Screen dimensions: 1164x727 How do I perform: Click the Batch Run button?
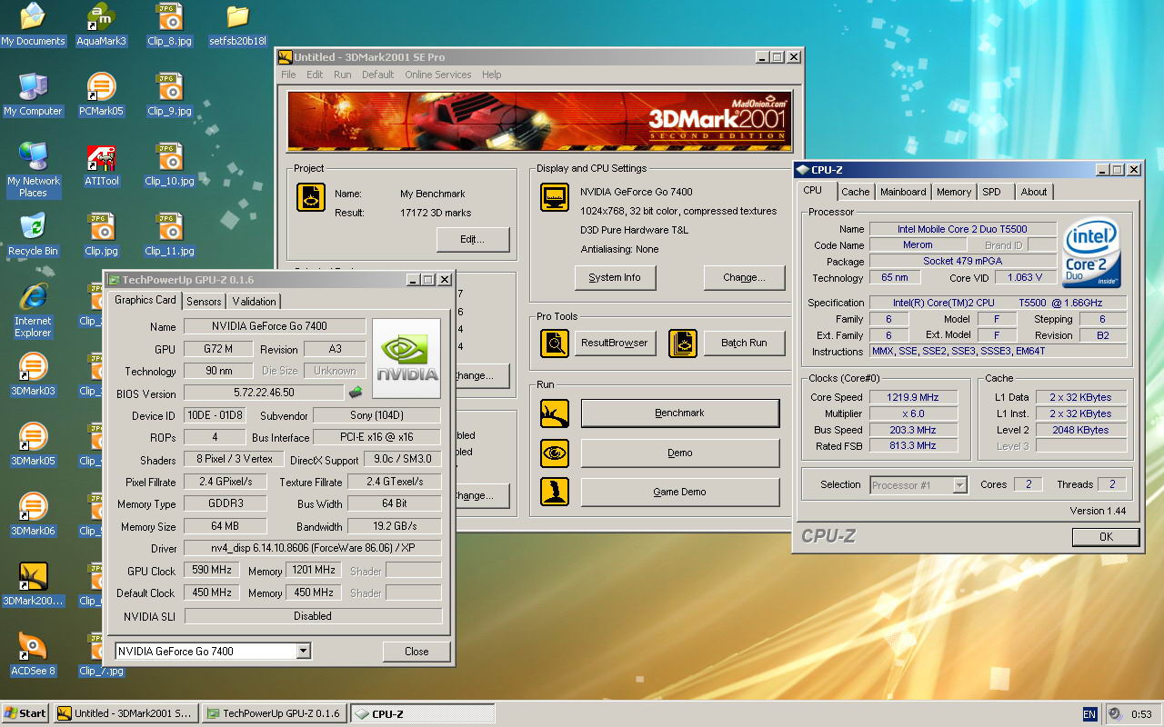(744, 343)
